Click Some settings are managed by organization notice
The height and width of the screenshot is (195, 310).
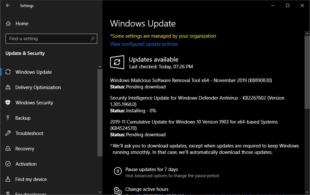click(163, 36)
